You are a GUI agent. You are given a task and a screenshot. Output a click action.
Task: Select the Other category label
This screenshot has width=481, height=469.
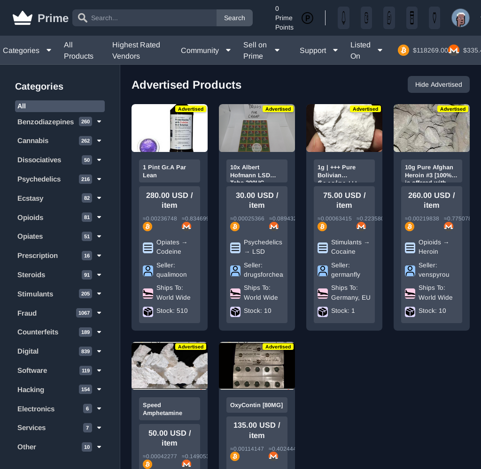click(x=27, y=447)
